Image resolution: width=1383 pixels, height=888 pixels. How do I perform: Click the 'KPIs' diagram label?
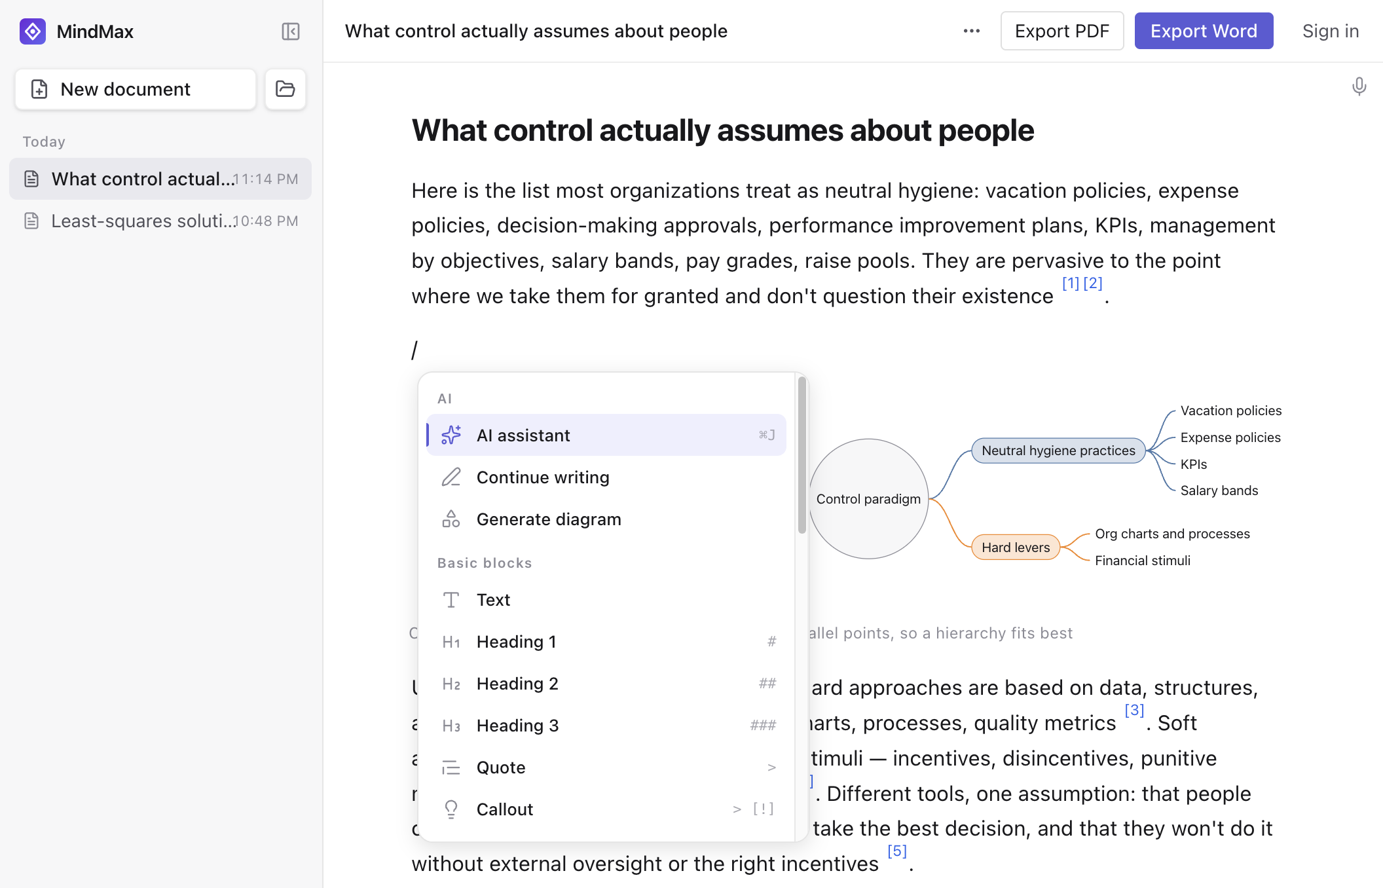point(1194,464)
